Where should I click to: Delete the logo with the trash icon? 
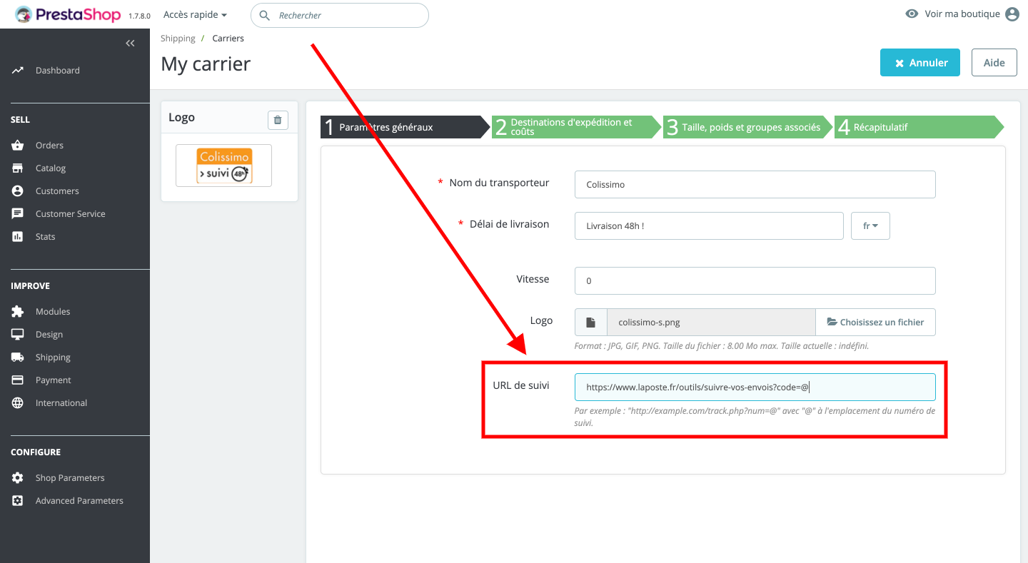click(278, 120)
